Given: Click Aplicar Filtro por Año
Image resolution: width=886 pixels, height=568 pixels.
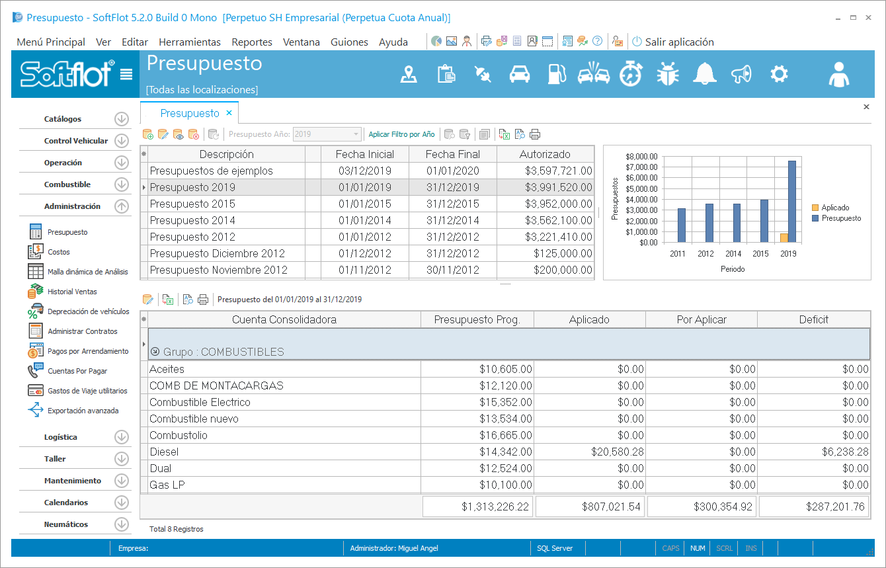Looking at the screenshot, I should click(401, 134).
